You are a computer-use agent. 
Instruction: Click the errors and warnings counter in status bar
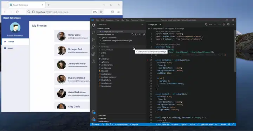click(x=109, y=124)
